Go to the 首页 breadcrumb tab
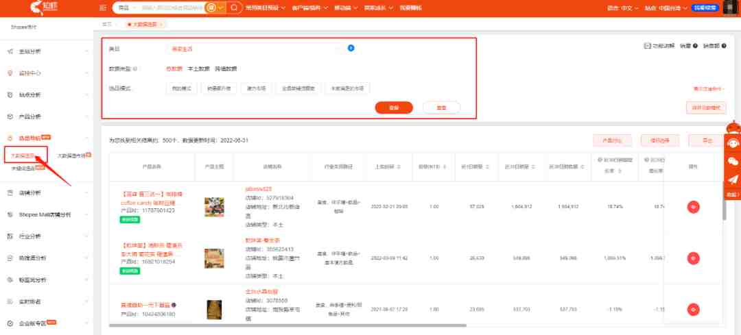741x335 pixels. pos(107,24)
